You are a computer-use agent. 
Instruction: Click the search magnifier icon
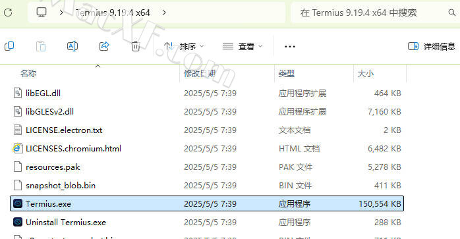(452, 13)
